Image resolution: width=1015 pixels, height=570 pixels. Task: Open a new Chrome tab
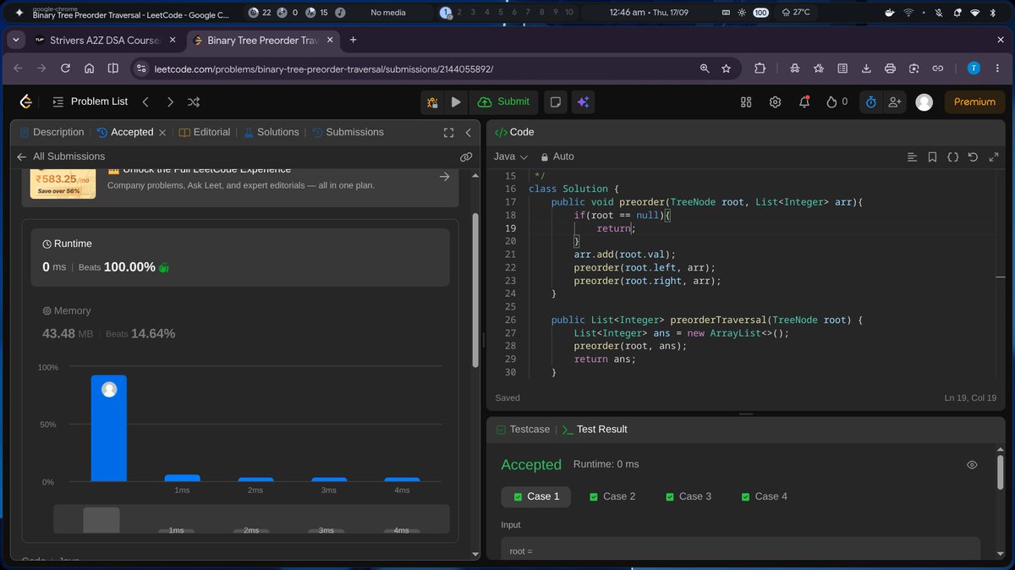point(354,40)
